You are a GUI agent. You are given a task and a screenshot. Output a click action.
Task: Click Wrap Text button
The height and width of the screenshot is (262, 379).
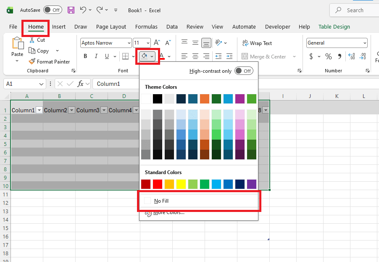[257, 43]
